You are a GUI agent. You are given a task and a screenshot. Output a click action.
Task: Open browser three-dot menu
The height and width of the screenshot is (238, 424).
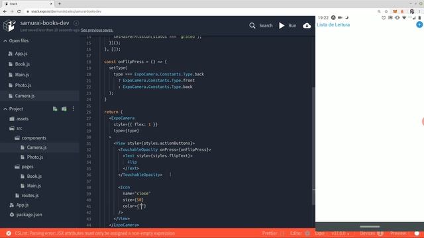point(419,12)
